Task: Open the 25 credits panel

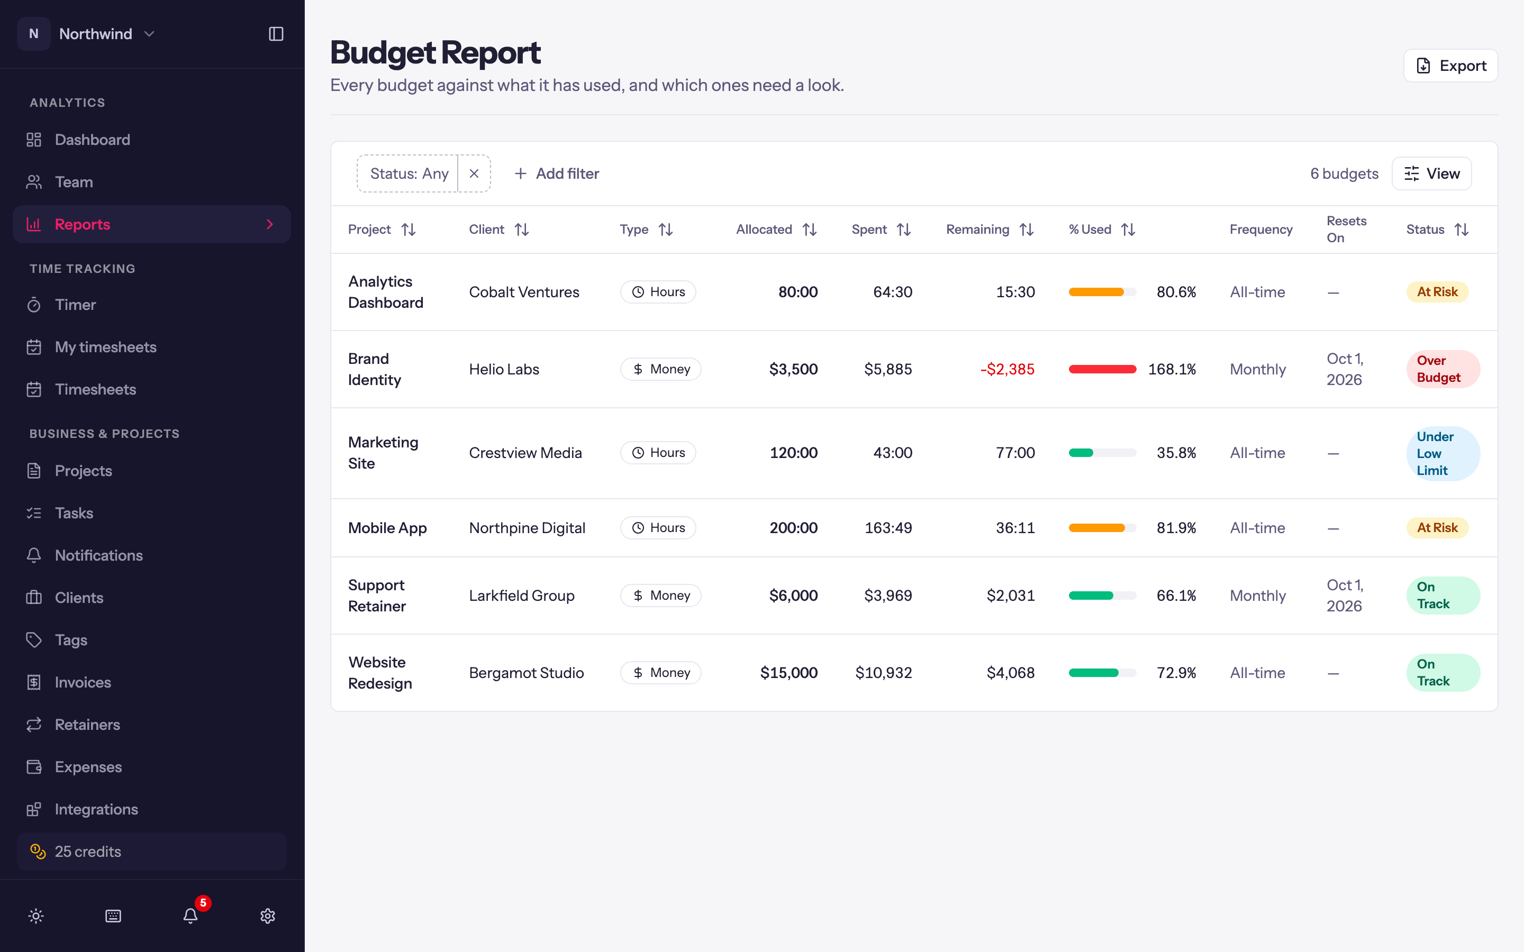Action: (152, 852)
